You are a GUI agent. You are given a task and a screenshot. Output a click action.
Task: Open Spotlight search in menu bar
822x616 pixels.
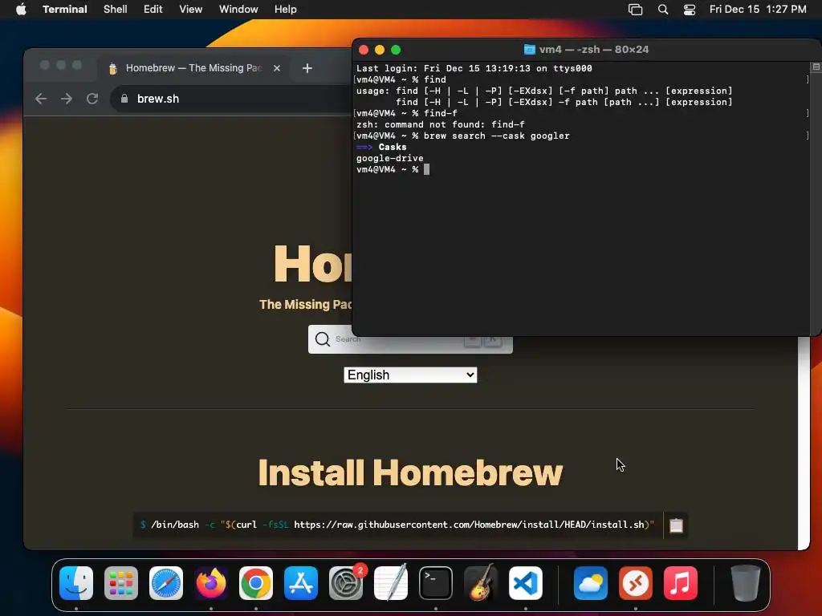click(662, 9)
